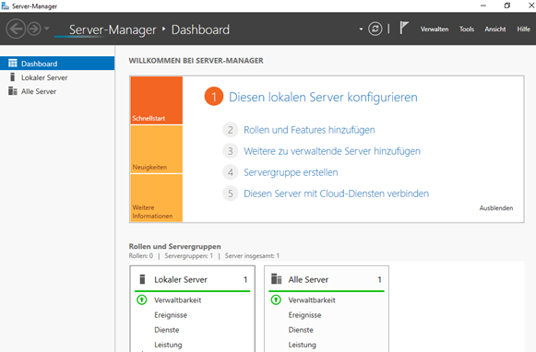Click Diesen Server mit Cloud-Diensten verbinden

336,194
